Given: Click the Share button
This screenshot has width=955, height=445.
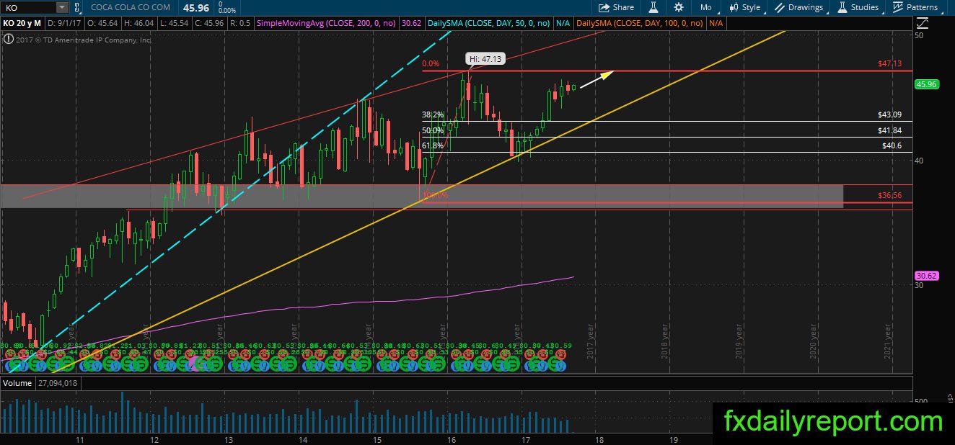Looking at the screenshot, I should click(x=617, y=7).
